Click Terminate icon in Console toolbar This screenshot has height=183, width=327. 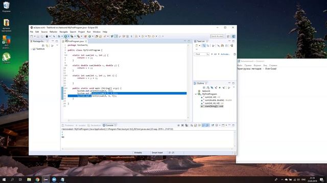[x=178, y=126]
